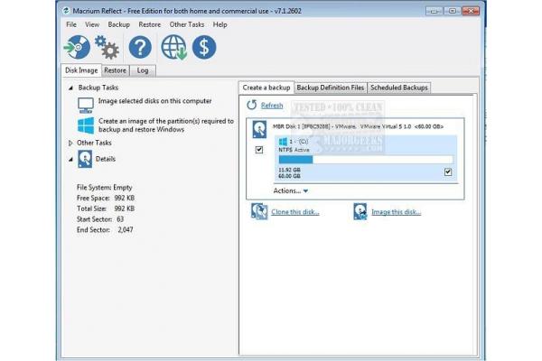
Task: Uncheck the C partition checkbox
Action: 448,171
